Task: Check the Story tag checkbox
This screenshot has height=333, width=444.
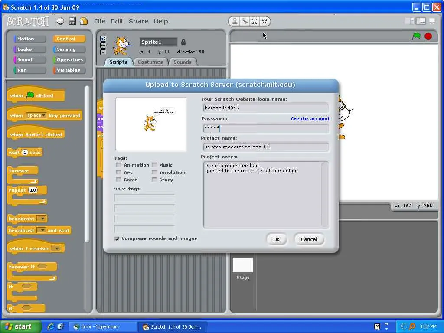Action: click(x=154, y=180)
